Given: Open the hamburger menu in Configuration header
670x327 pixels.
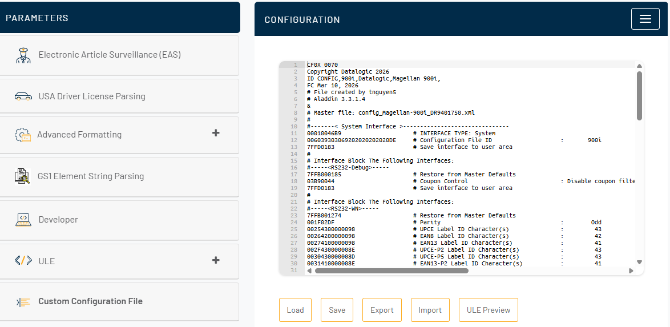Looking at the screenshot, I should point(645,19).
